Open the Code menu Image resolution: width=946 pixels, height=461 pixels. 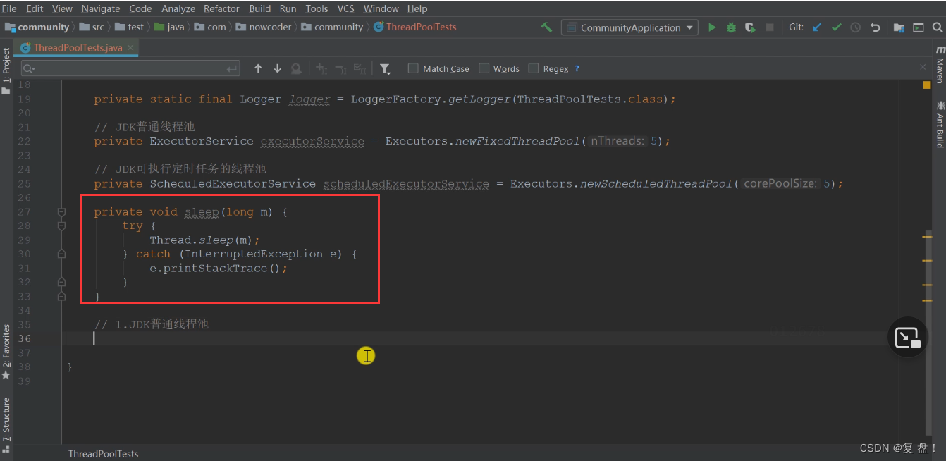tap(140, 8)
